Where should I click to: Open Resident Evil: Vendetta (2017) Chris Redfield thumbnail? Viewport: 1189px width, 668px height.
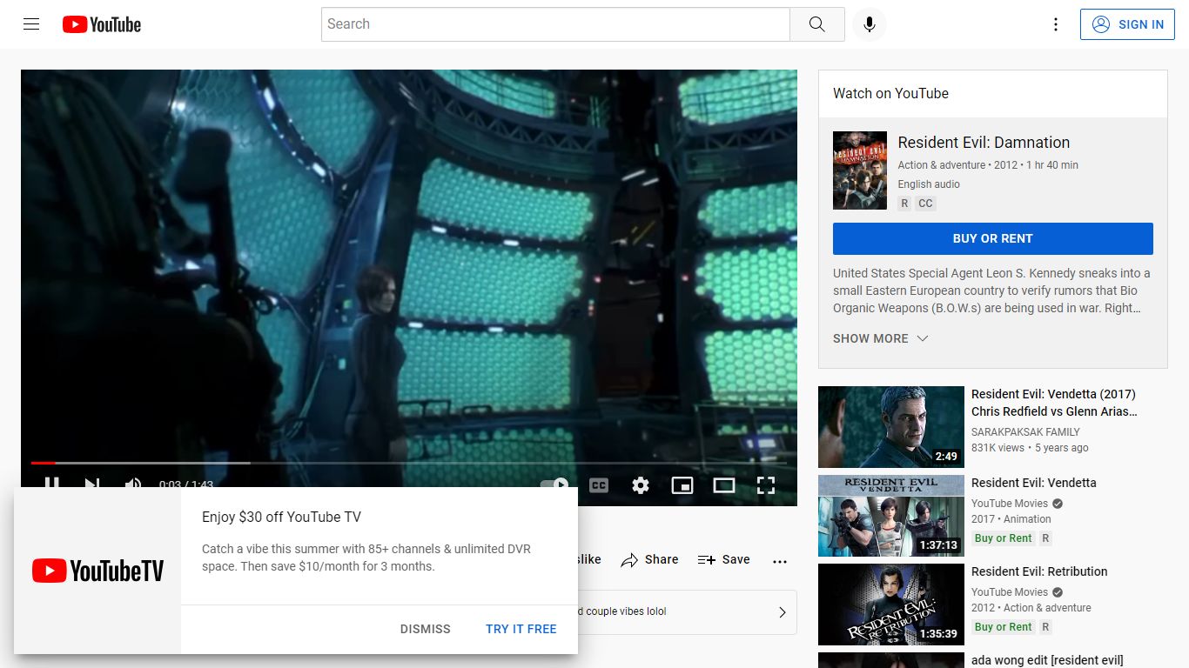(891, 427)
